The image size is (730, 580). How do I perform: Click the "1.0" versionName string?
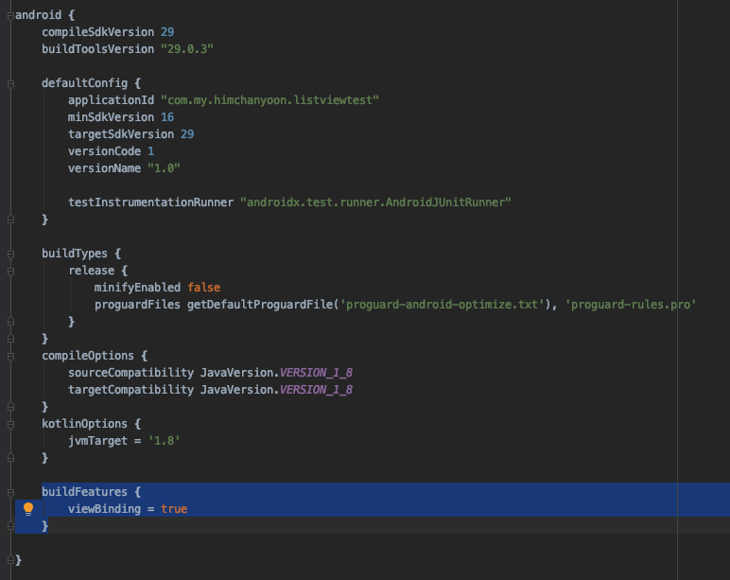click(x=164, y=168)
